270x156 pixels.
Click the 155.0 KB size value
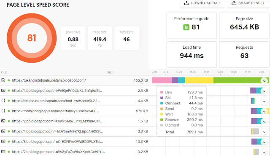point(141,80)
